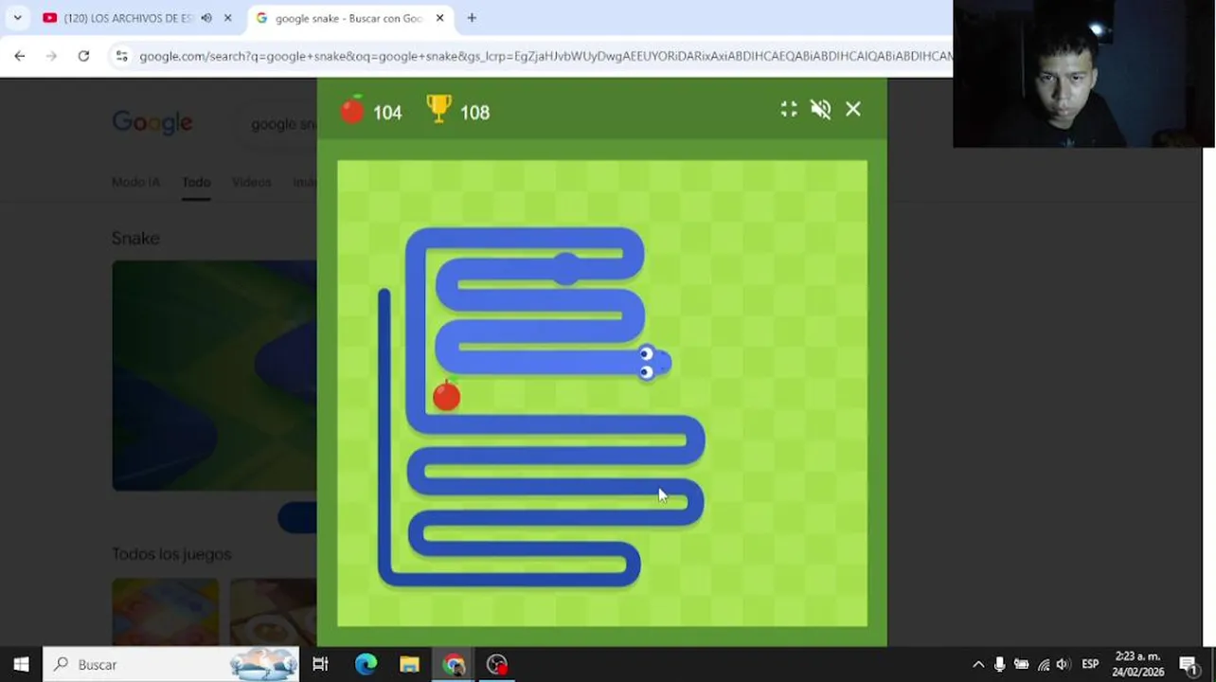Click the microphone tray icon
Screen dimensions: 1216x682
999,664
